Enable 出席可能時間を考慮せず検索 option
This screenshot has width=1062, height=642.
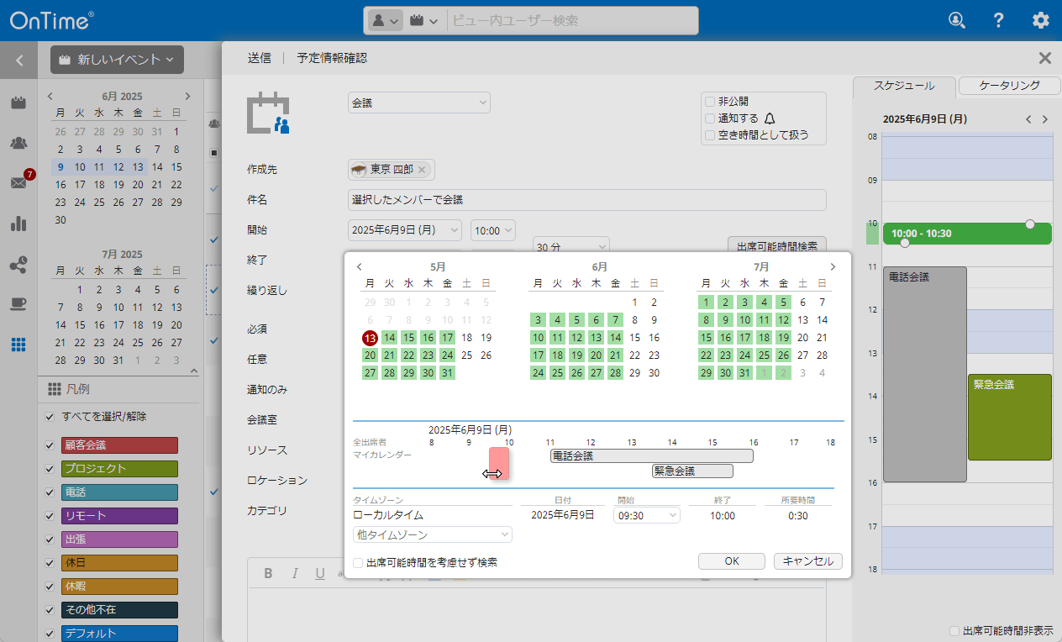[357, 564]
